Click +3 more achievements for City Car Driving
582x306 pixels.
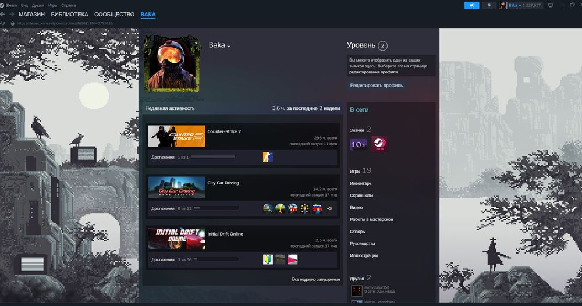329,209
